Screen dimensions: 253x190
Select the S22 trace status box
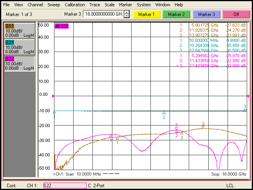tap(20, 63)
